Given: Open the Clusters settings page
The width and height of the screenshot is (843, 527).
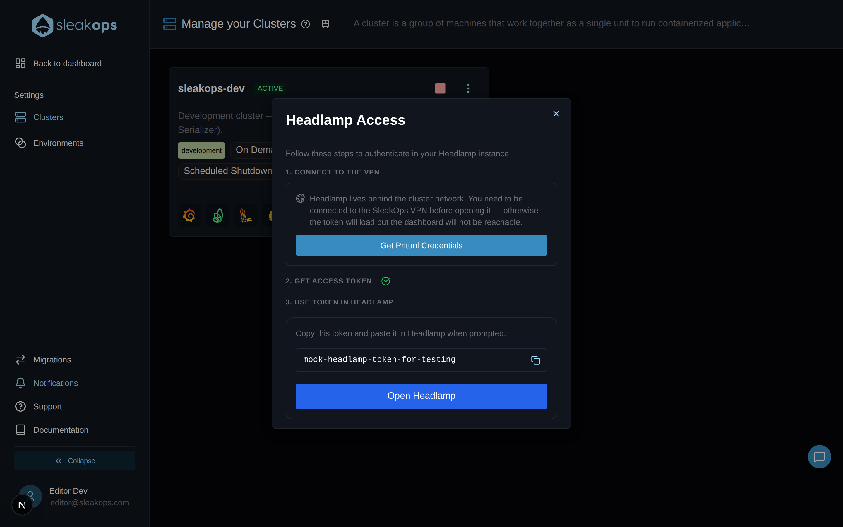Looking at the screenshot, I should [39, 117].
